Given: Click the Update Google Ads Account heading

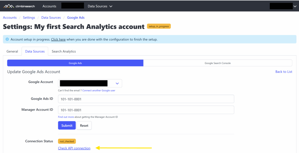Looking at the screenshot, I should click(34, 72).
